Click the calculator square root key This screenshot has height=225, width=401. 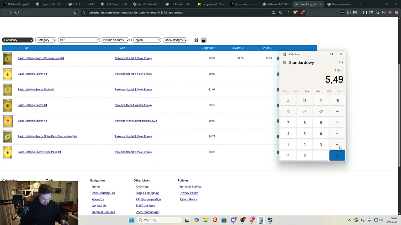pyautogui.click(x=321, y=111)
